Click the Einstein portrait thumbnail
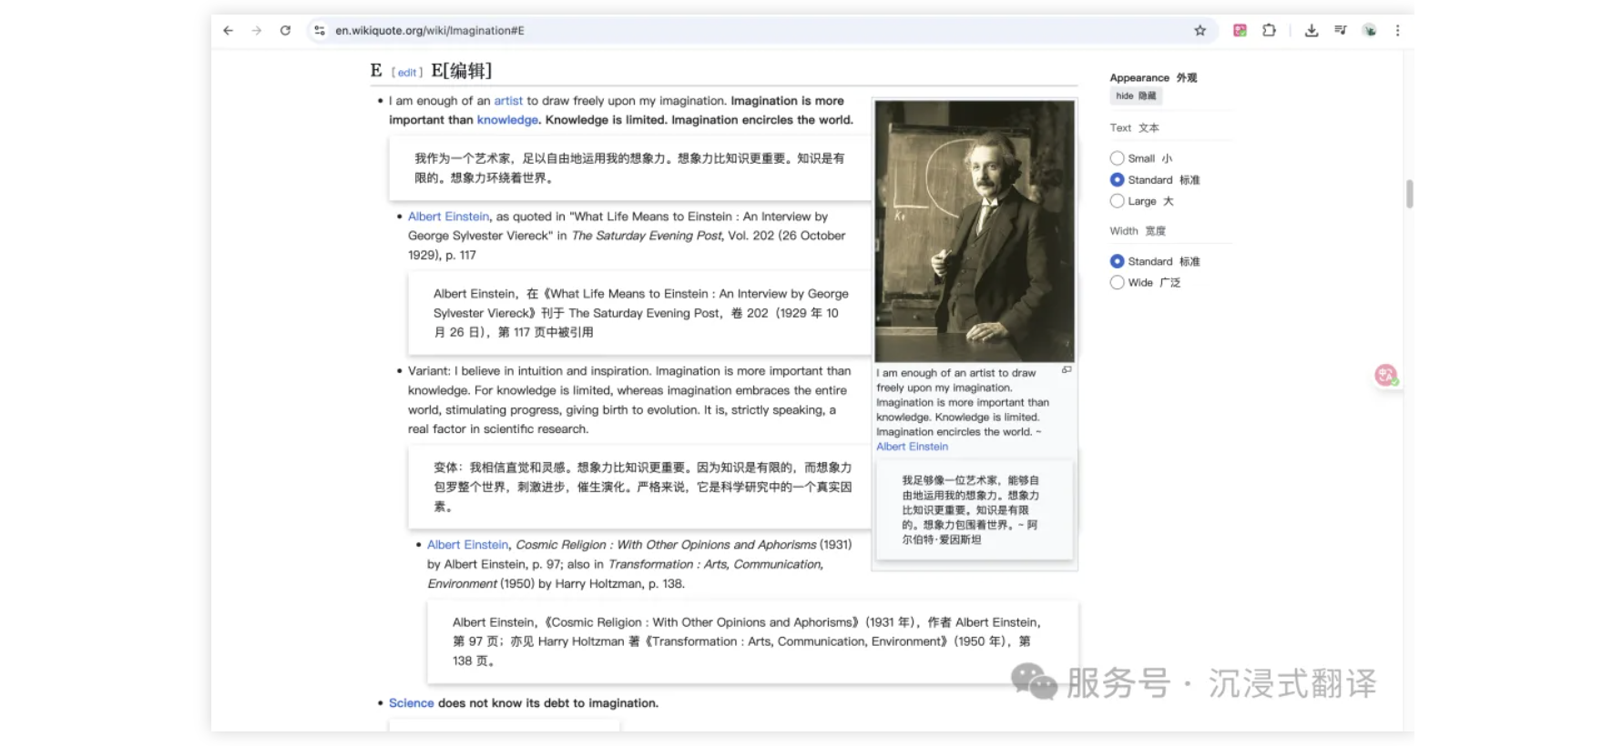 click(974, 231)
